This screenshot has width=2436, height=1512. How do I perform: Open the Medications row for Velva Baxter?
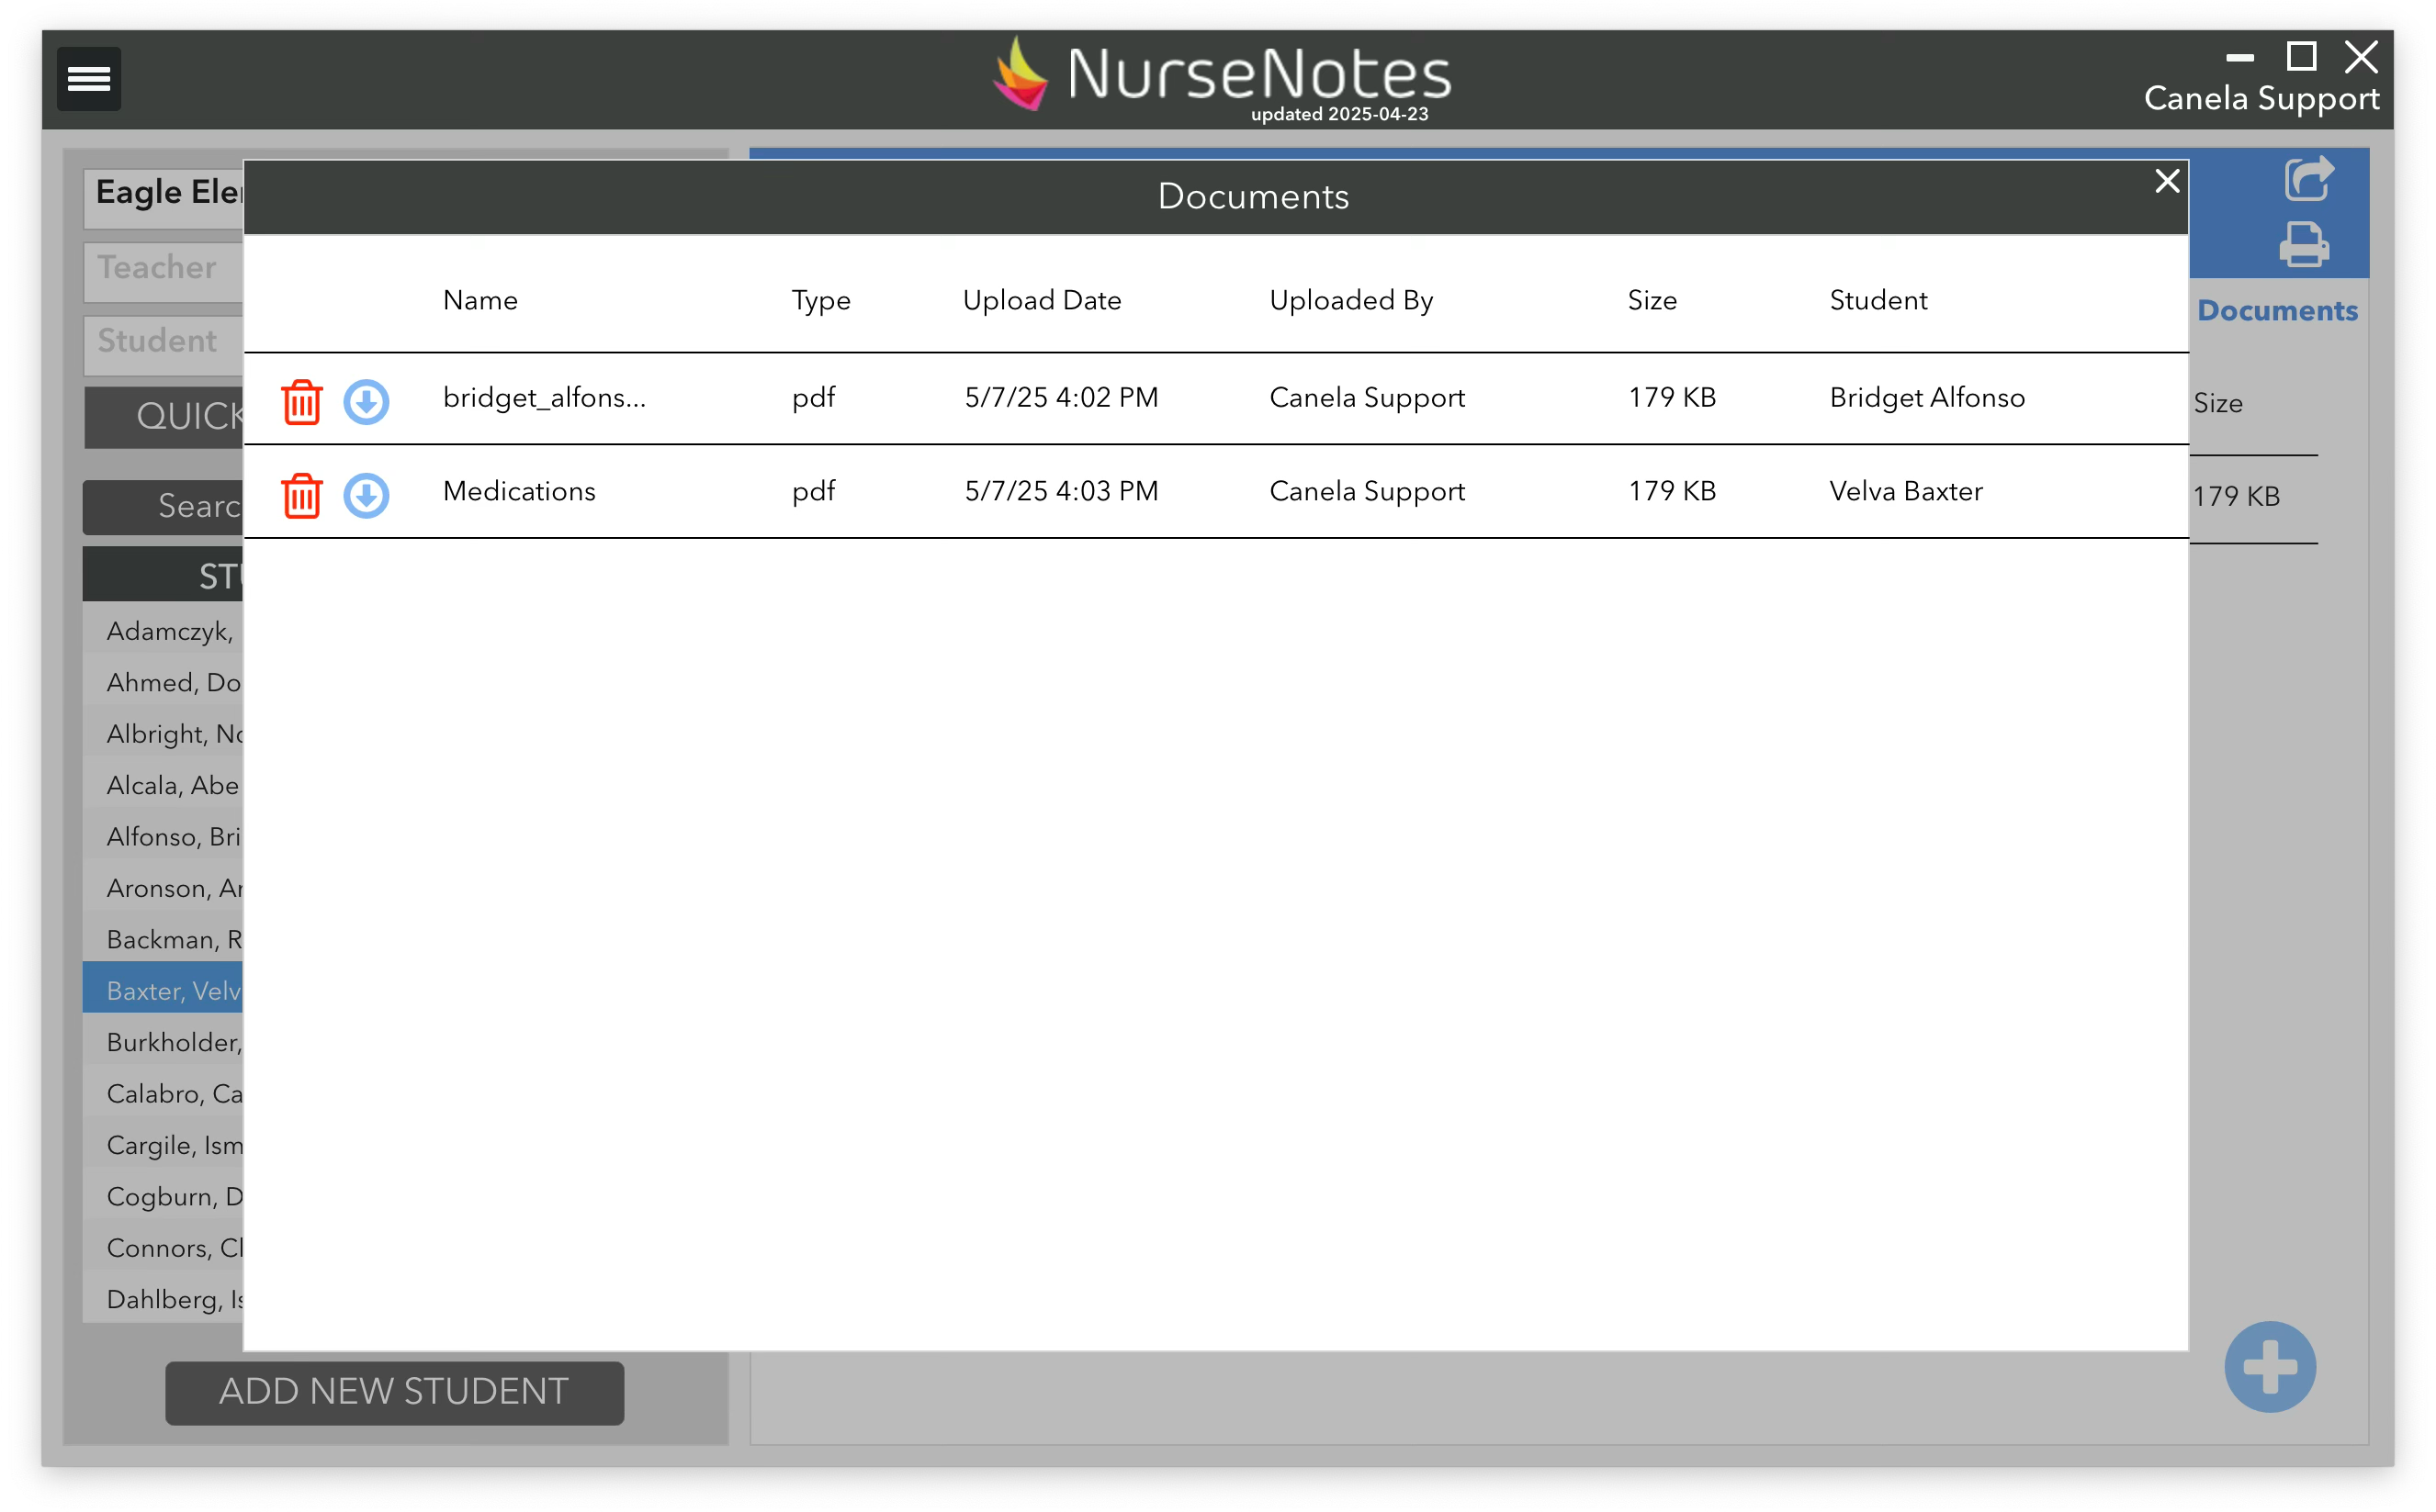click(519, 491)
